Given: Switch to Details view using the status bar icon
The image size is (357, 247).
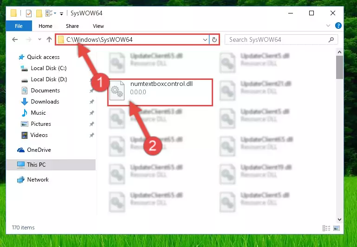Looking at the screenshot, I should [x=326, y=228].
